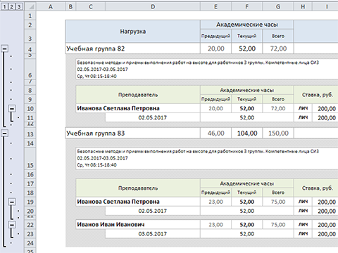The image size is (338, 253).
Task: Select row 14 header
Action: [30, 143]
